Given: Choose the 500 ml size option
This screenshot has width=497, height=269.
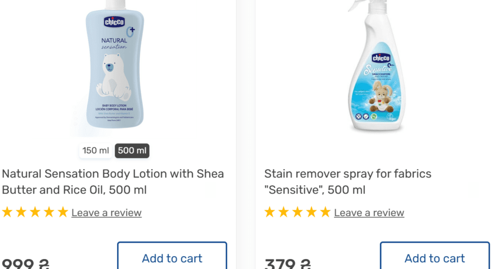Looking at the screenshot, I should coord(132,151).
